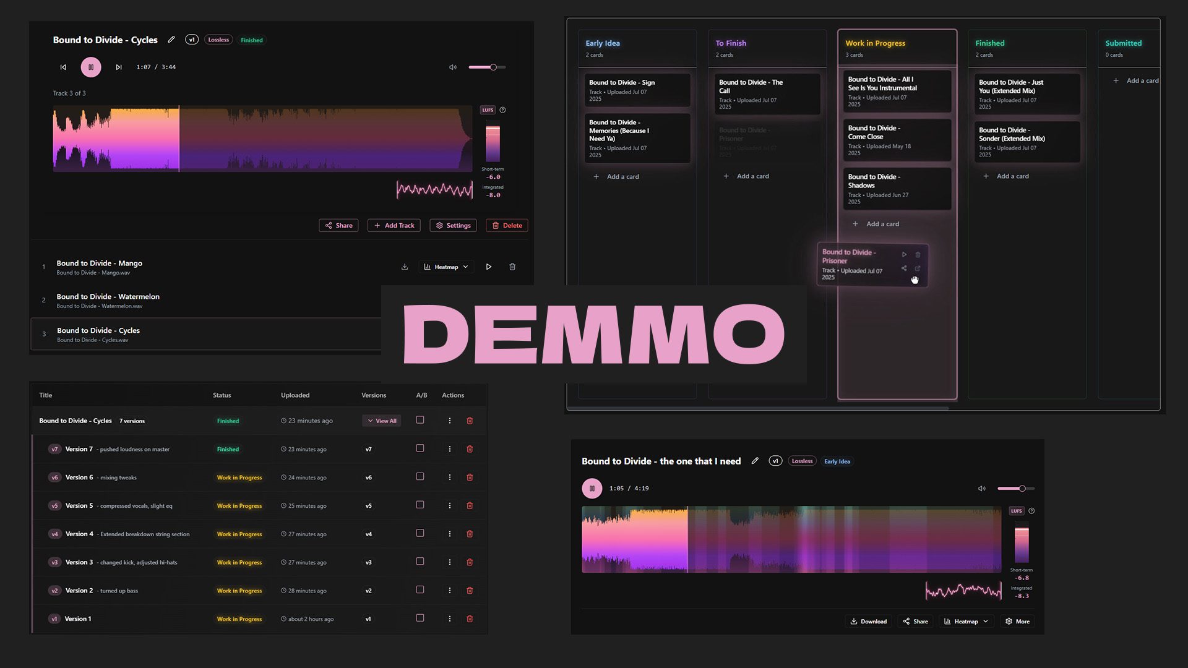Click the Lossless badge on Cycles
The height and width of the screenshot is (668, 1188).
218,40
